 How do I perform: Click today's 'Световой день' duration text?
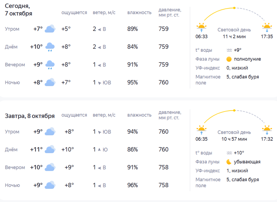pyautogui.click(x=234, y=37)
